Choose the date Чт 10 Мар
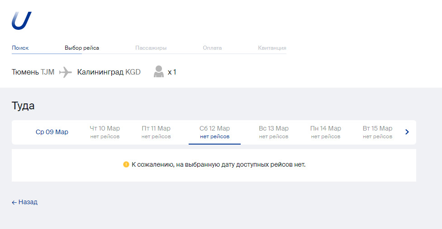 (x=105, y=132)
